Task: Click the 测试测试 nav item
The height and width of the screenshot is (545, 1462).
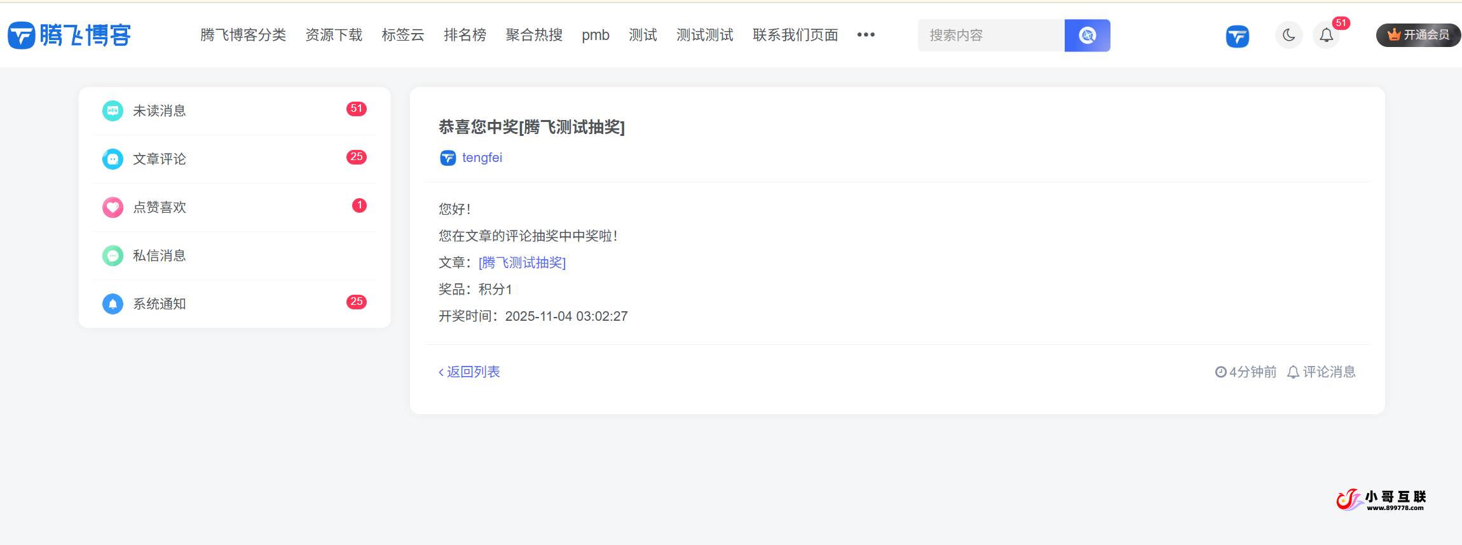Action: (x=705, y=35)
